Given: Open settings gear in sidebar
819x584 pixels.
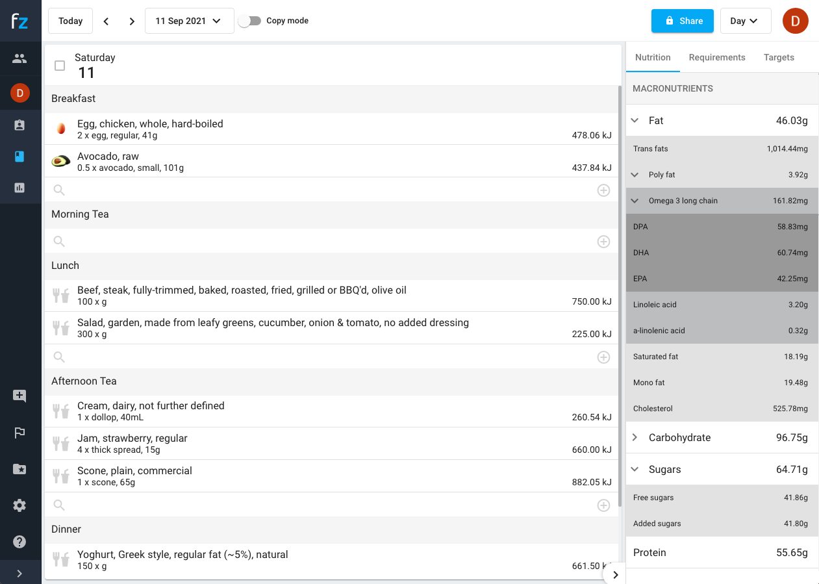Looking at the screenshot, I should pos(19,505).
